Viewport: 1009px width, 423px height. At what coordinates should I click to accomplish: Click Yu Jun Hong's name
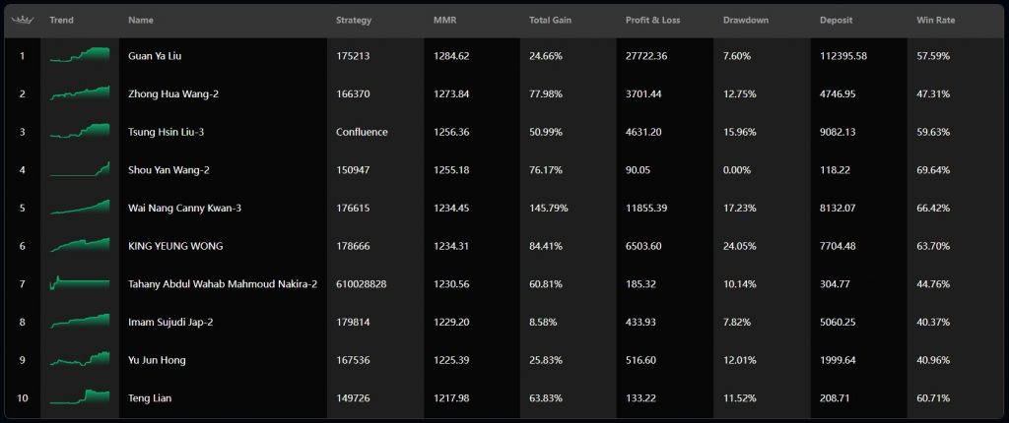tap(157, 360)
